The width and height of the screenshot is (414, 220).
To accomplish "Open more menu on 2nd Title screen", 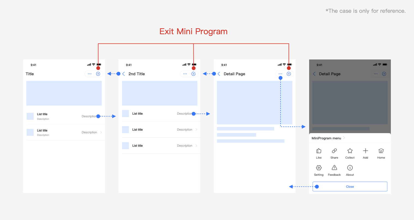I will pyautogui.click(x=185, y=74).
